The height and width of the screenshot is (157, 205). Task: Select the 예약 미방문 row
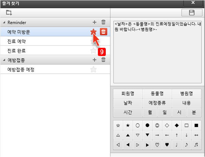pos(55,32)
